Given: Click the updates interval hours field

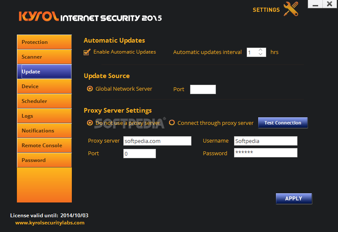Looking at the screenshot, I should pyautogui.click(x=252, y=52).
